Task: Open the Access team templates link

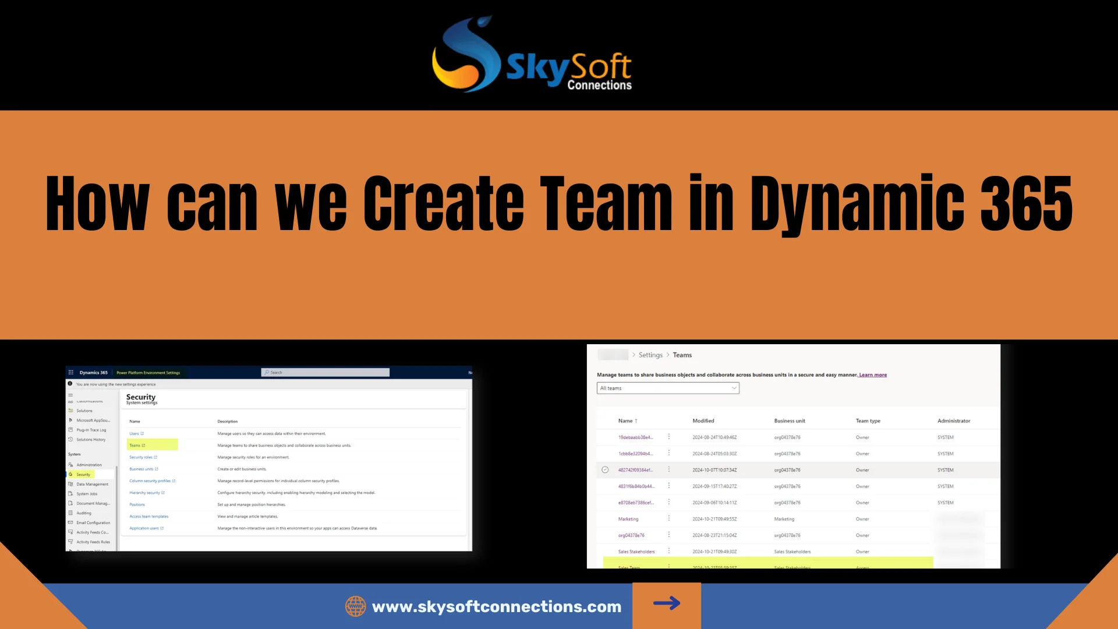Action: coord(149,517)
